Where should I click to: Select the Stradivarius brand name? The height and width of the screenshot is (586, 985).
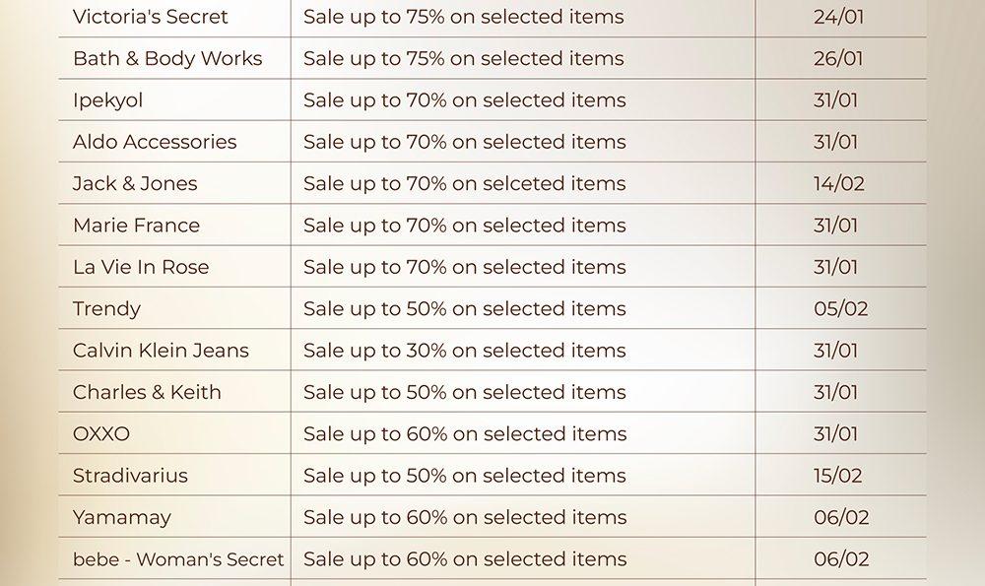pyautogui.click(x=130, y=476)
